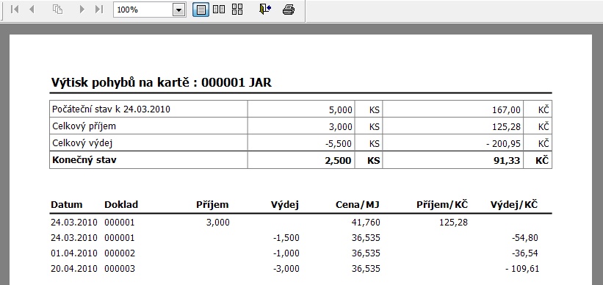Click the 'Příjem/KČ' column header
The image size is (603, 285).
pos(442,205)
